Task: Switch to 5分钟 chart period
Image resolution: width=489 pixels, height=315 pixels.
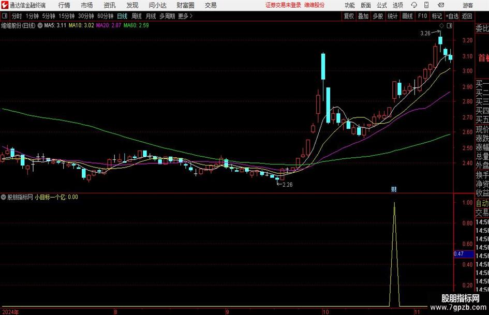Action: point(48,16)
